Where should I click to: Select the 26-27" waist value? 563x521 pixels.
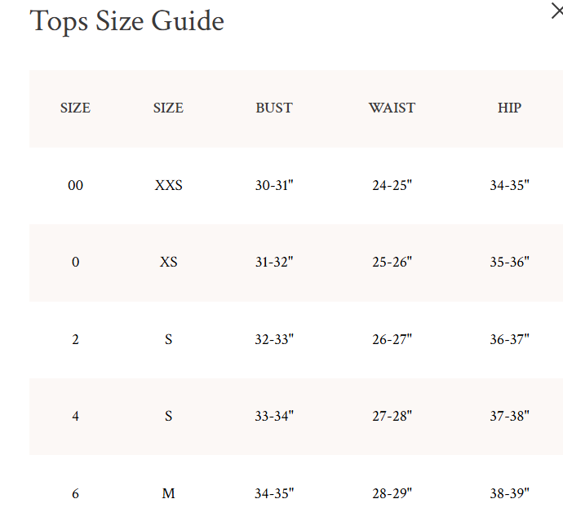[x=392, y=339]
